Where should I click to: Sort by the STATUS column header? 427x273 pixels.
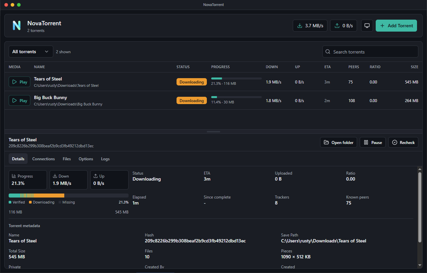[x=183, y=67]
